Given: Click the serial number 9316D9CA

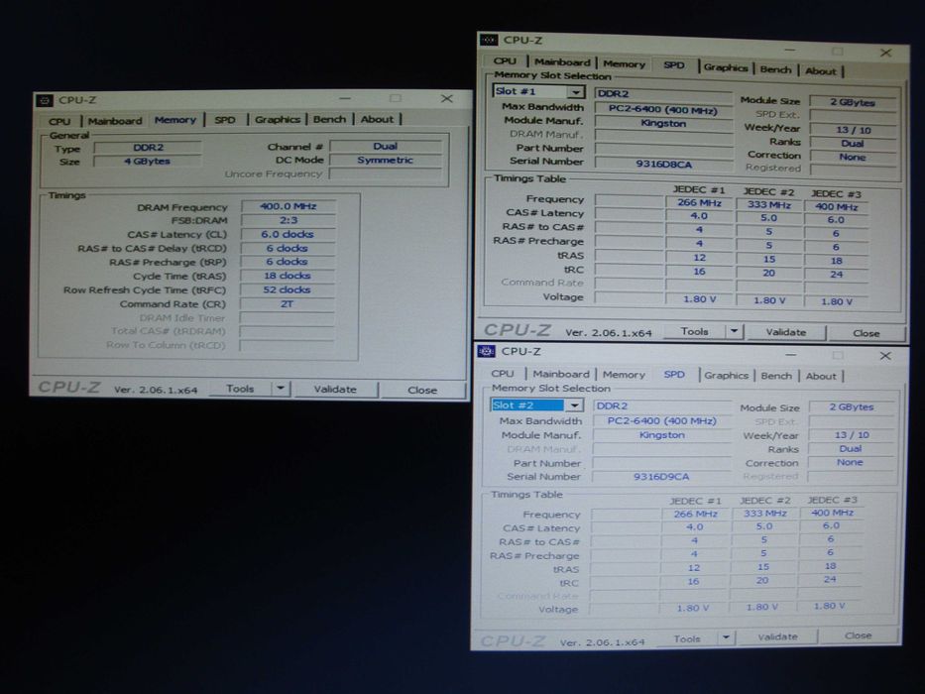Looking at the screenshot, I should point(660,476).
